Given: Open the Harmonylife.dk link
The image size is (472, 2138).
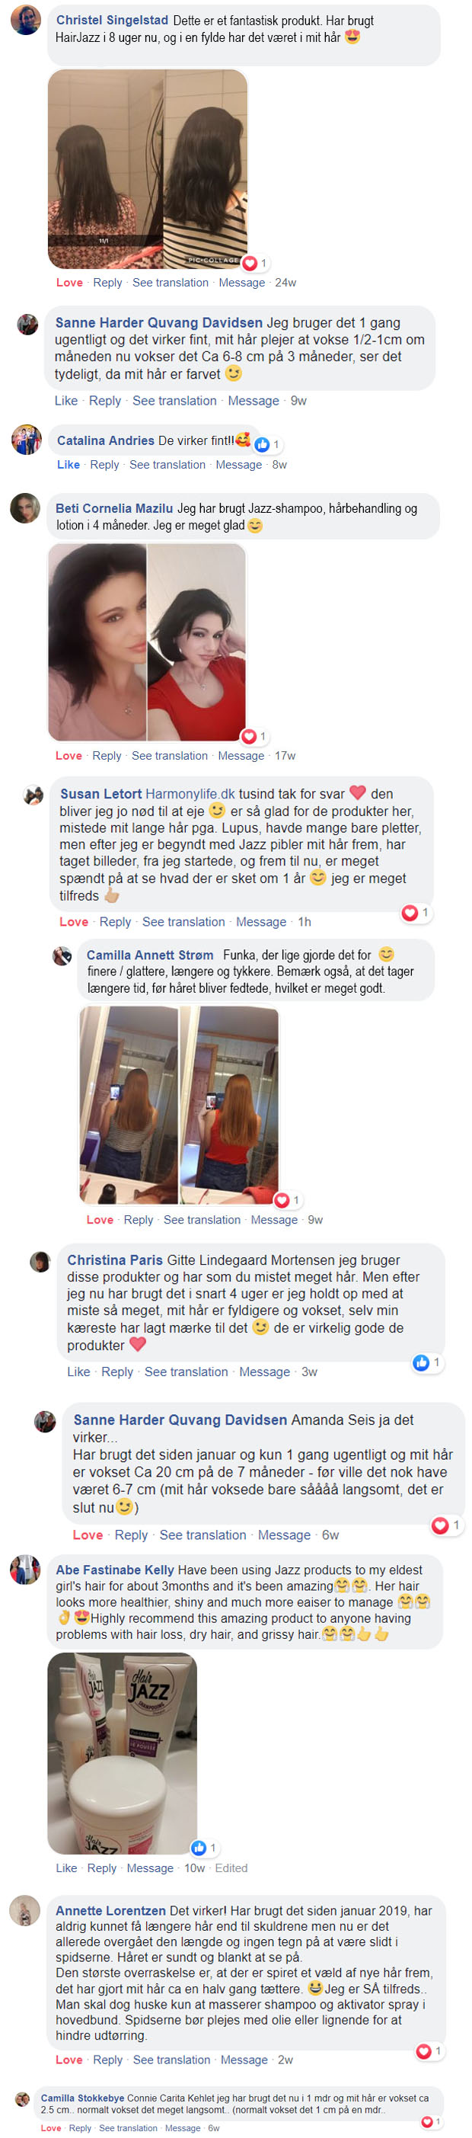Looking at the screenshot, I should coord(190,794).
